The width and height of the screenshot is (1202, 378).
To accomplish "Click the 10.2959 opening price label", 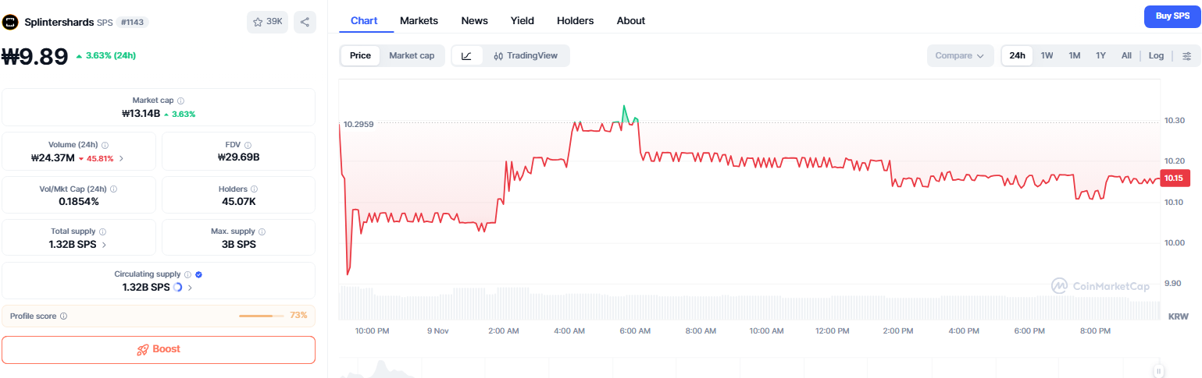I will [x=358, y=125].
